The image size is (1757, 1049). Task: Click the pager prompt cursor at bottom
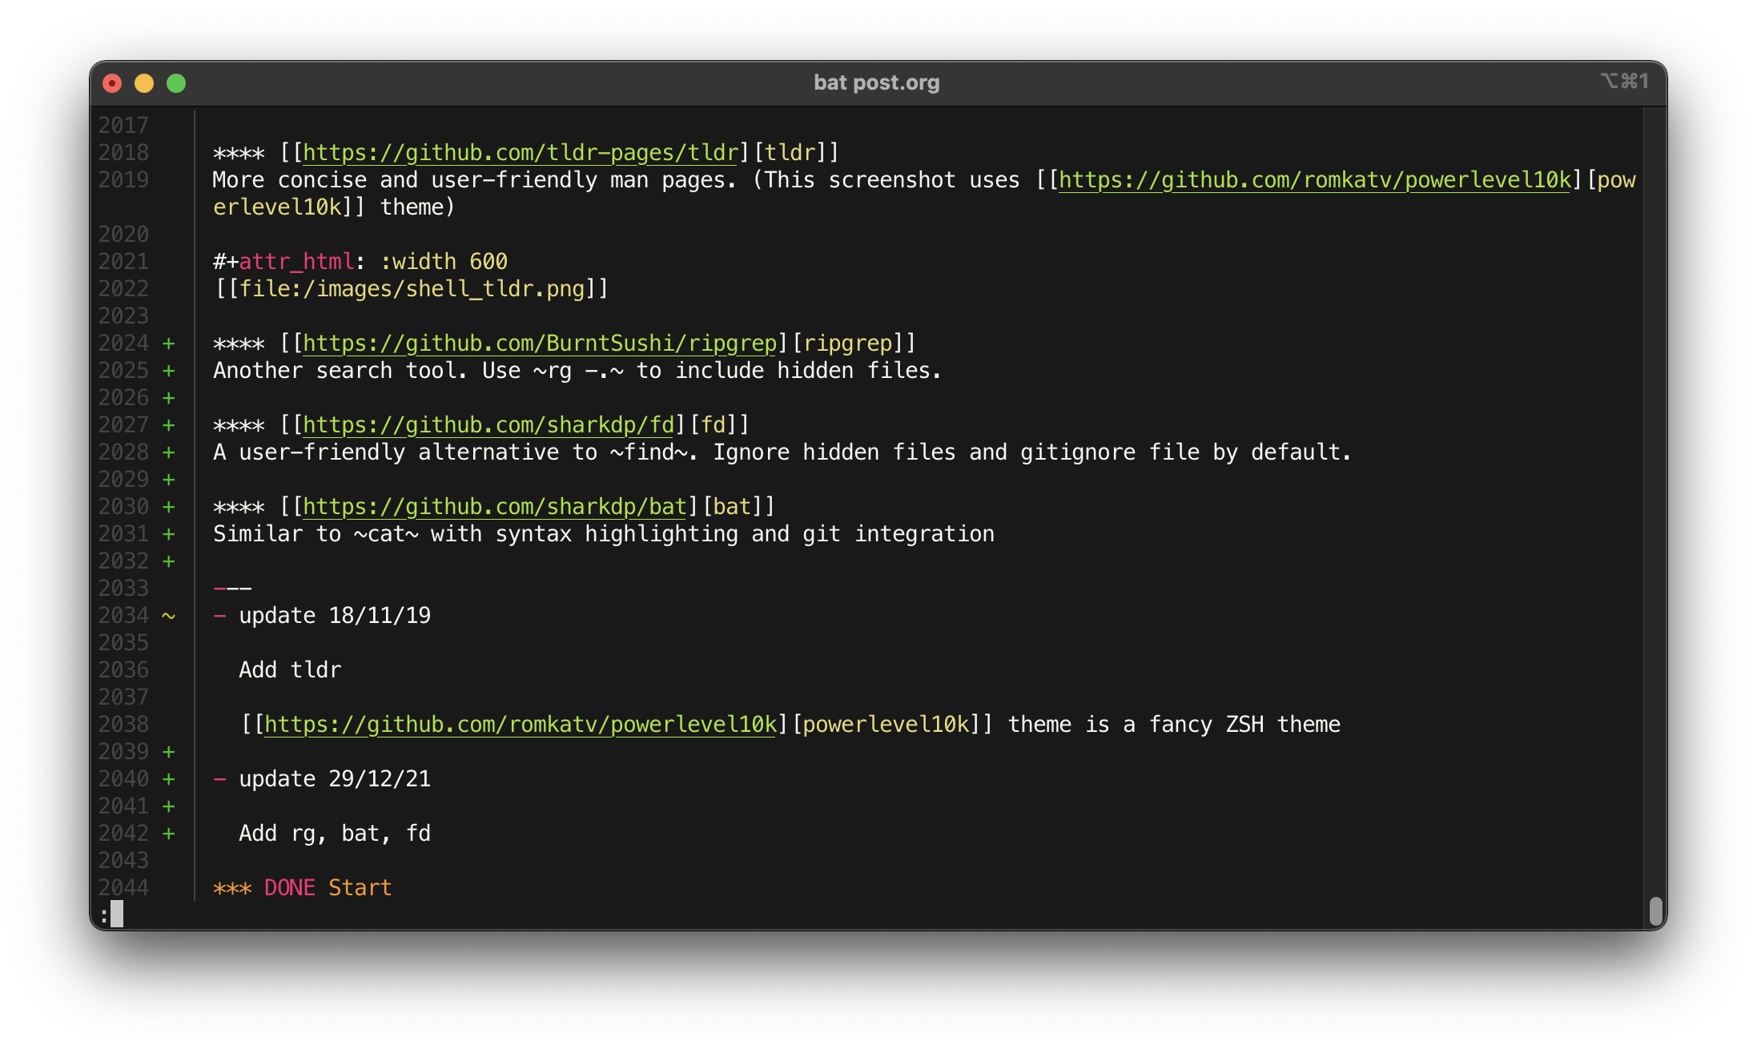point(117,914)
